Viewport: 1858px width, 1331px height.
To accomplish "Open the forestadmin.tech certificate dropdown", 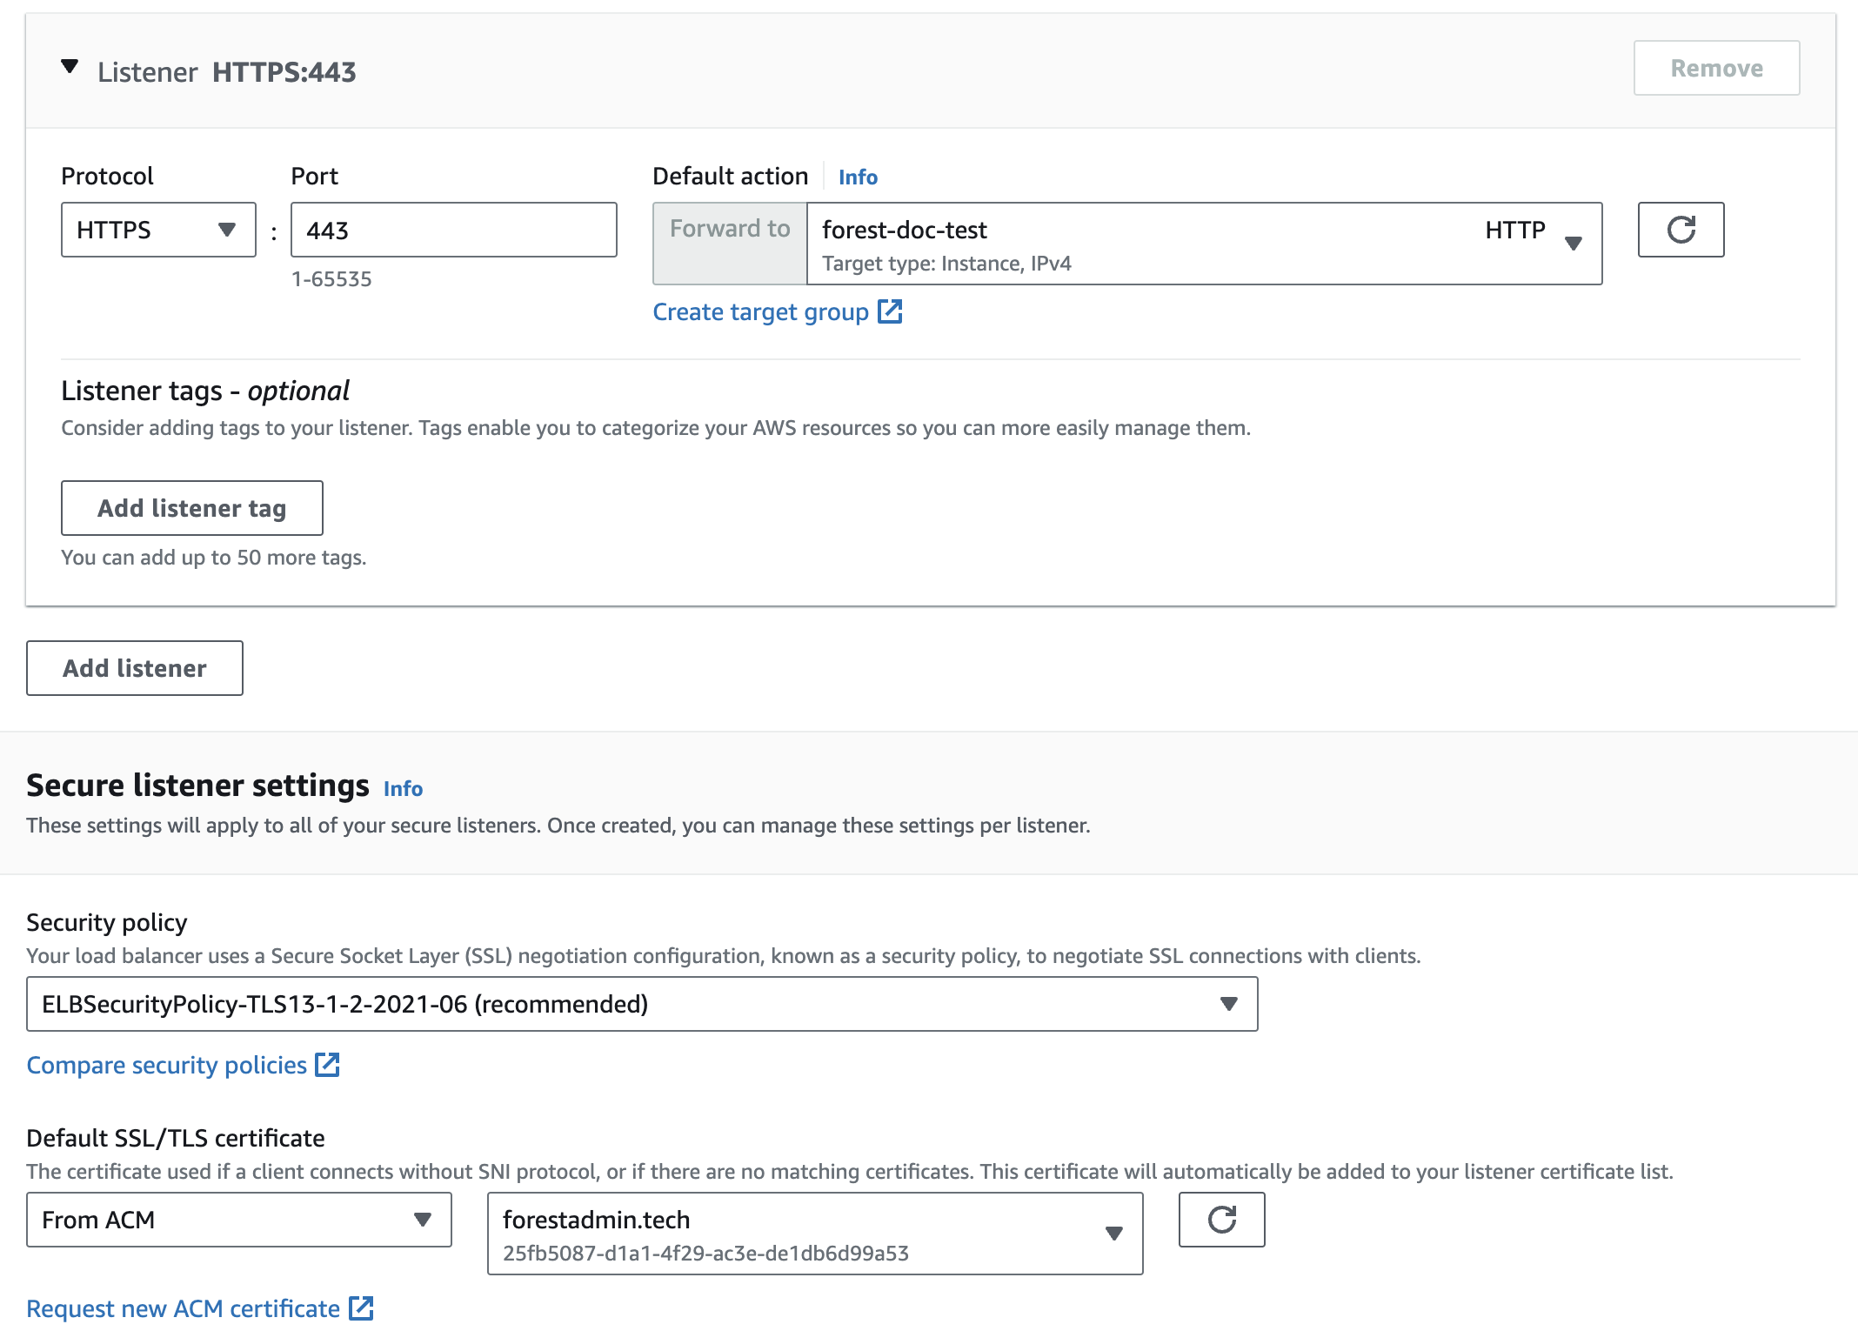I will click(815, 1234).
